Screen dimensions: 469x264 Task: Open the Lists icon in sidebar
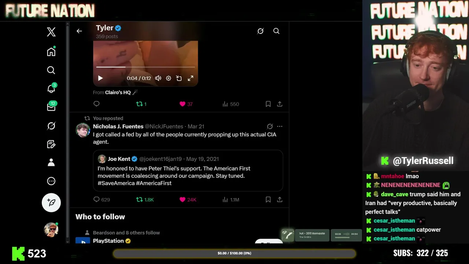[x=51, y=144]
